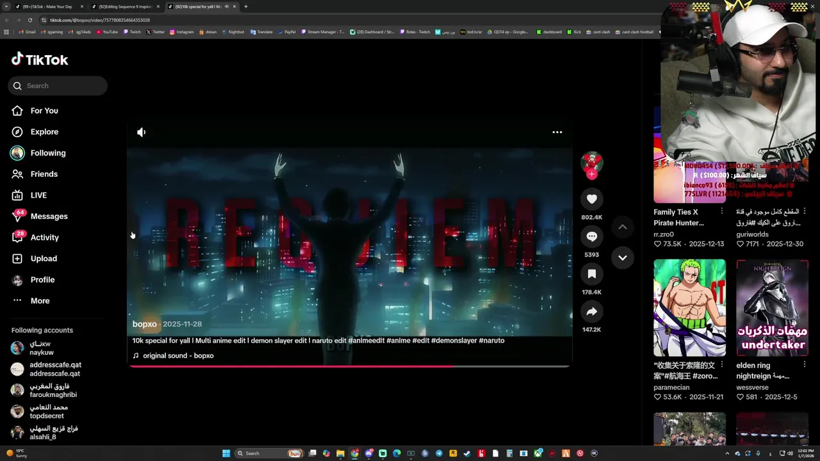The image size is (820, 461).
Task: Open options for elden ring nightreign video
Action: pos(805,365)
